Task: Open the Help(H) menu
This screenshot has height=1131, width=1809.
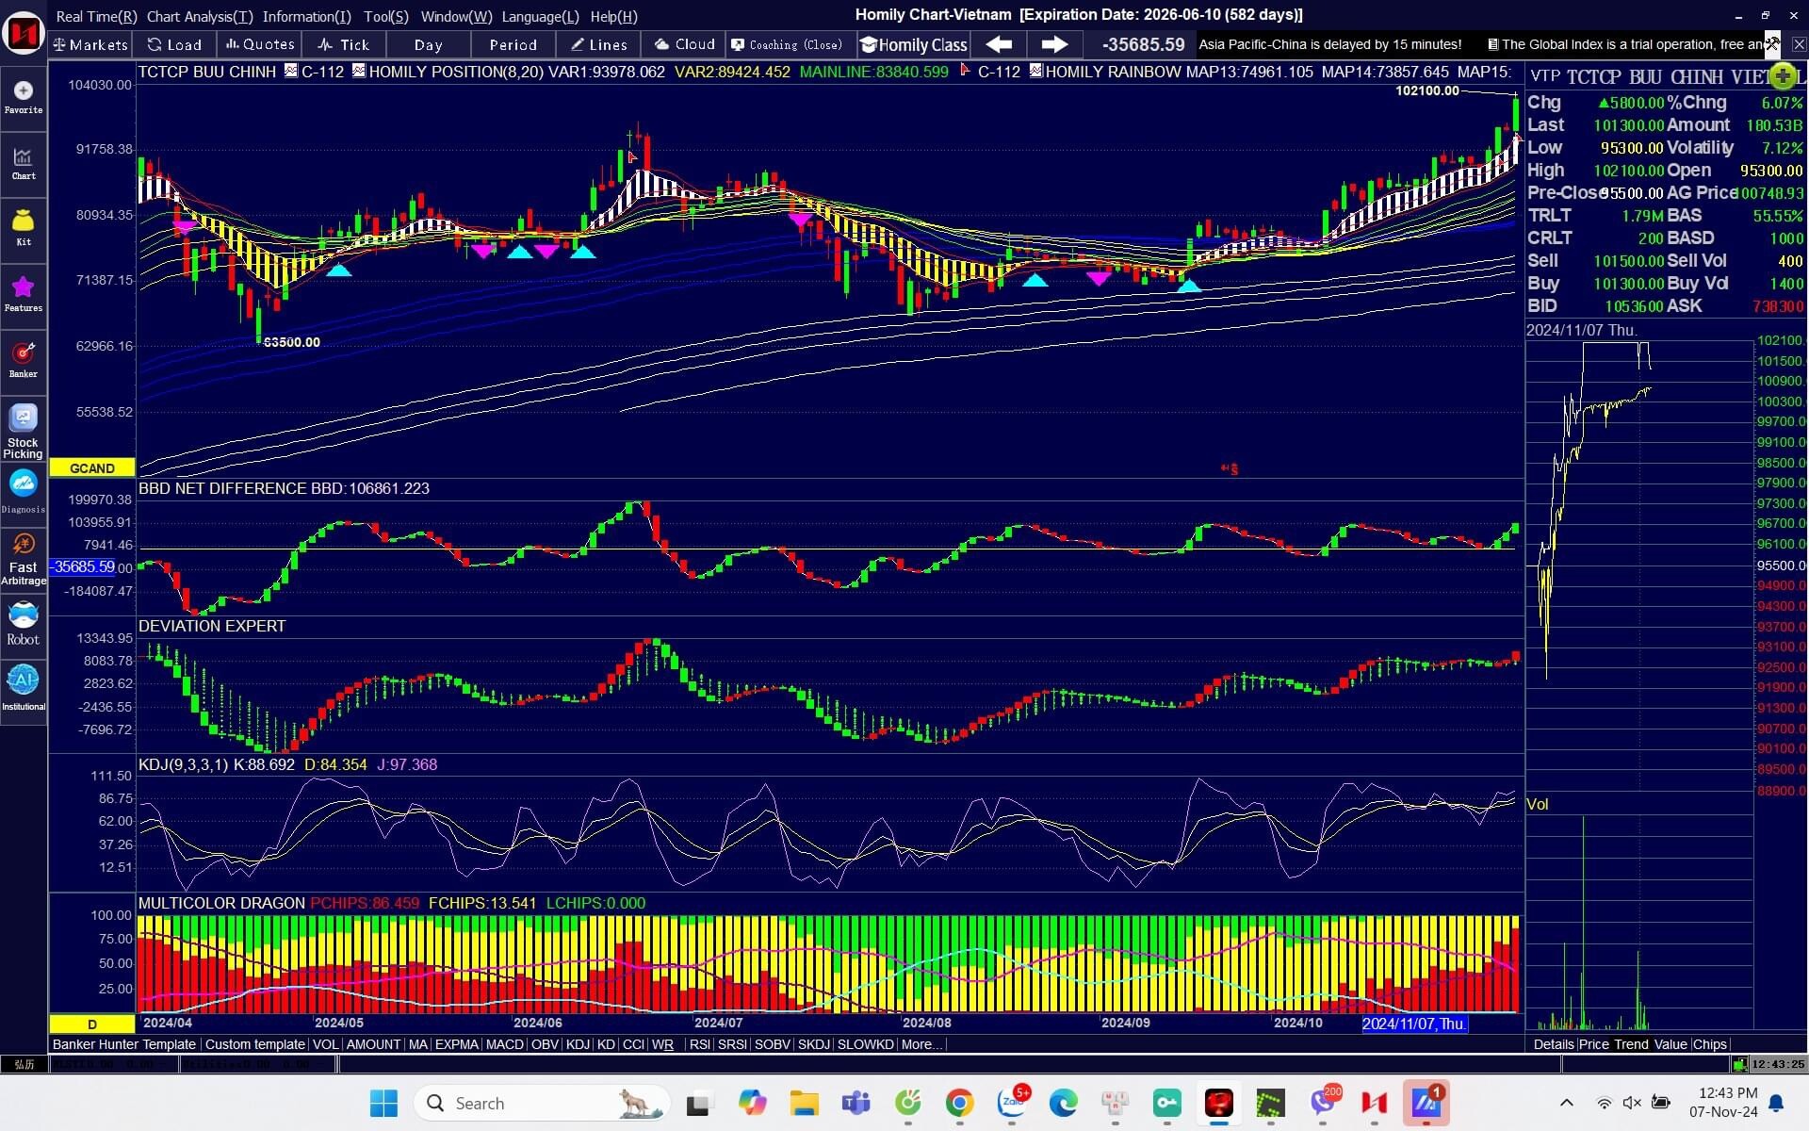Action: pyautogui.click(x=613, y=16)
